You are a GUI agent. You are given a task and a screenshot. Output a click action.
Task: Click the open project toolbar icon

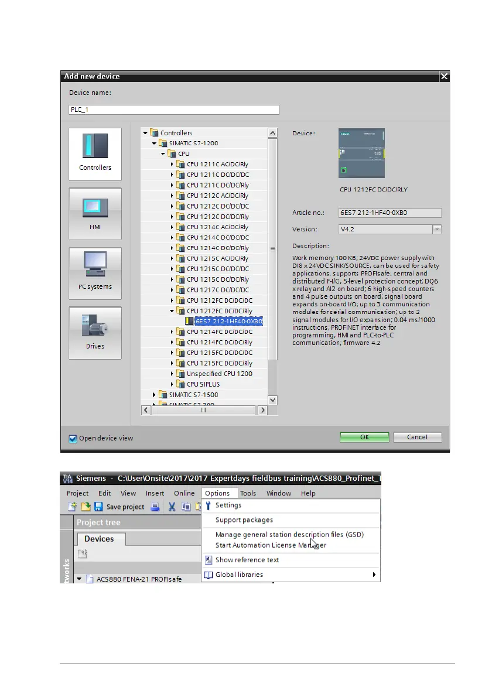click(86, 506)
